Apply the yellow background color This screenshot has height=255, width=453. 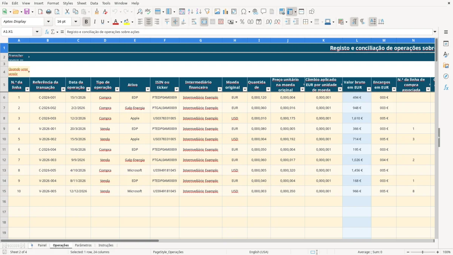[127, 22]
